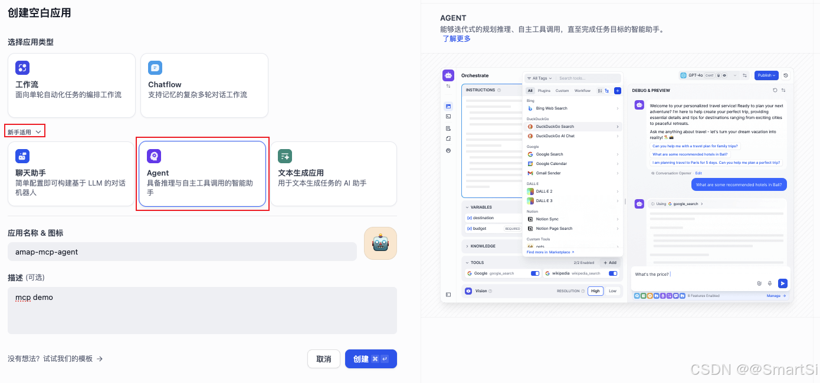The height and width of the screenshot is (383, 820).
Task: Click the robot app icon for amap-mcp-agent
Action: [381, 243]
